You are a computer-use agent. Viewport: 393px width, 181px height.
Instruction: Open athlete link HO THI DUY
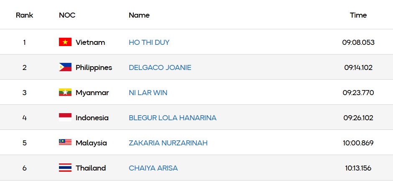pyautogui.click(x=149, y=42)
